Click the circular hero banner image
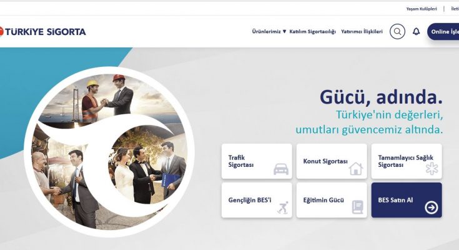Image resolution: width=459 pixels, height=250 pixels. click(x=109, y=152)
